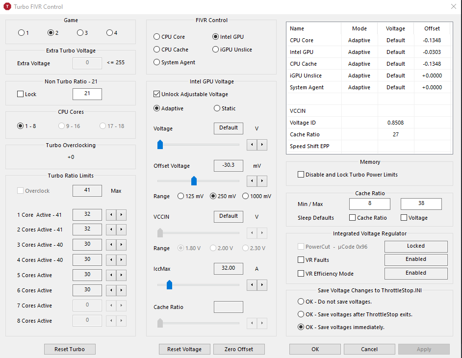Increase IccMax with right arrow
The height and width of the screenshot is (358, 462).
click(x=262, y=285)
